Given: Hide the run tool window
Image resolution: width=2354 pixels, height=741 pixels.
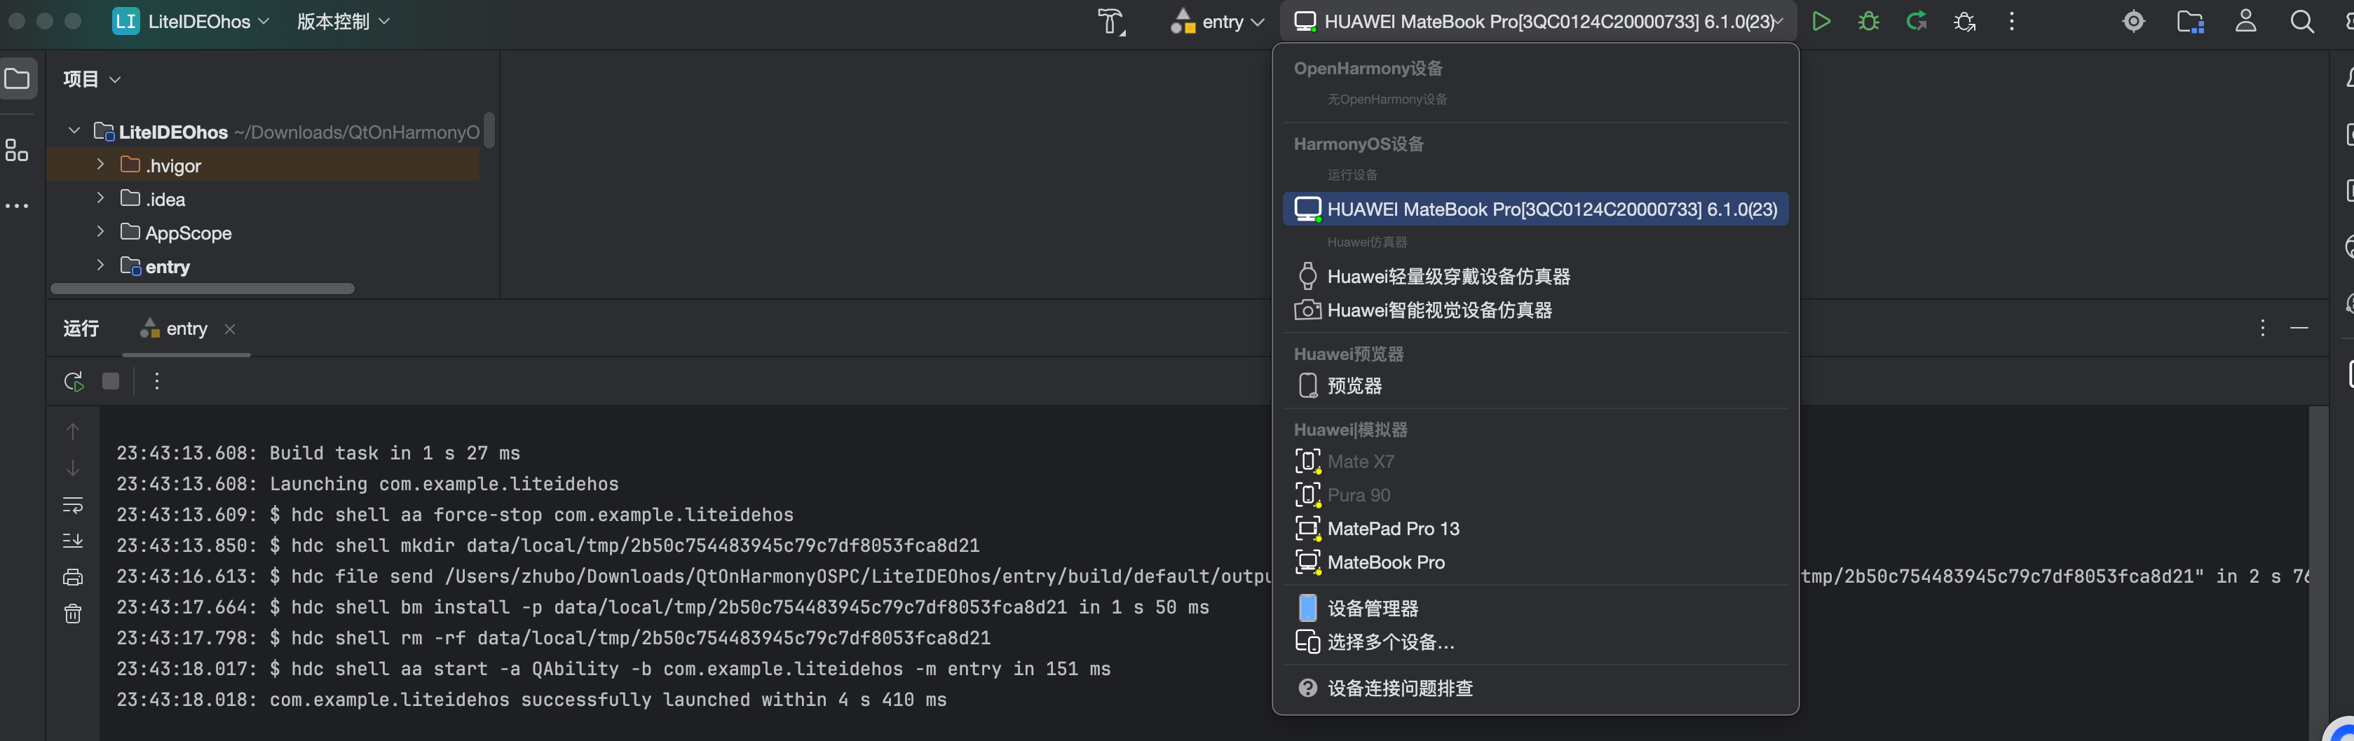Looking at the screenshot, I should (x=2299, y=328).
